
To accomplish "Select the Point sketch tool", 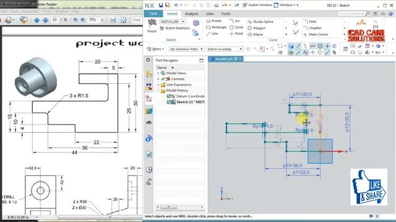I will 236,33.
